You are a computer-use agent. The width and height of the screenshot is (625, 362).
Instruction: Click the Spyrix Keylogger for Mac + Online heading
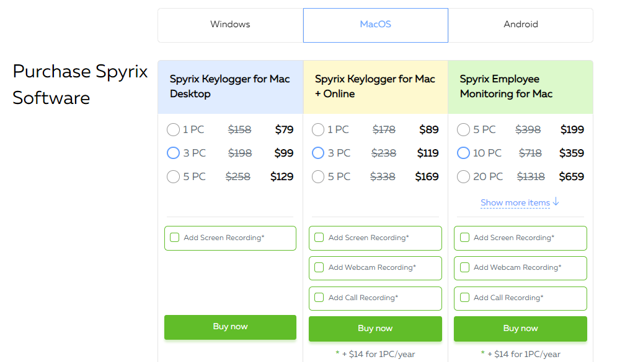[375, 87]
